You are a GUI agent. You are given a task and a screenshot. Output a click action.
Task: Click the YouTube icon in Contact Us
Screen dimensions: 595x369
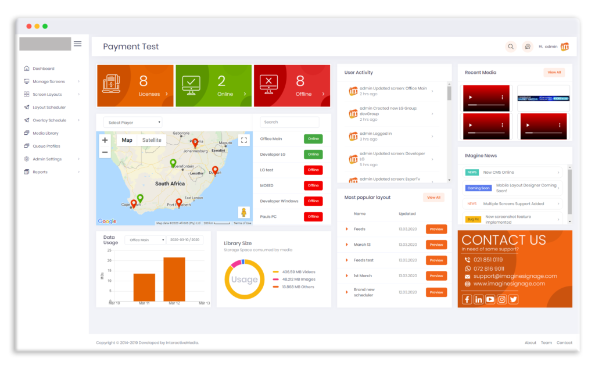pyautogui.click(x=490, y=299)
